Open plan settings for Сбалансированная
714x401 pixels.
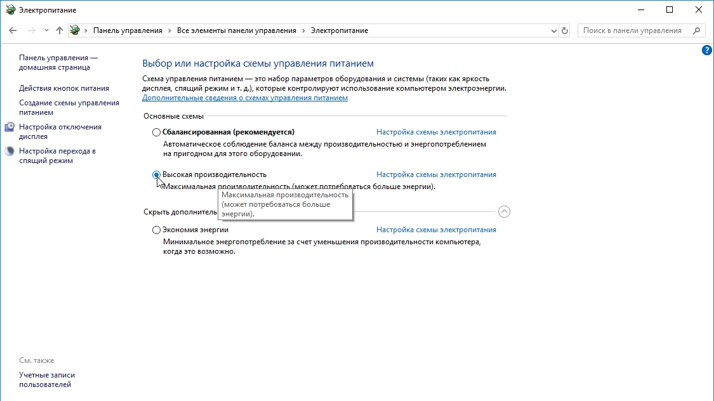tap(436, 132)
